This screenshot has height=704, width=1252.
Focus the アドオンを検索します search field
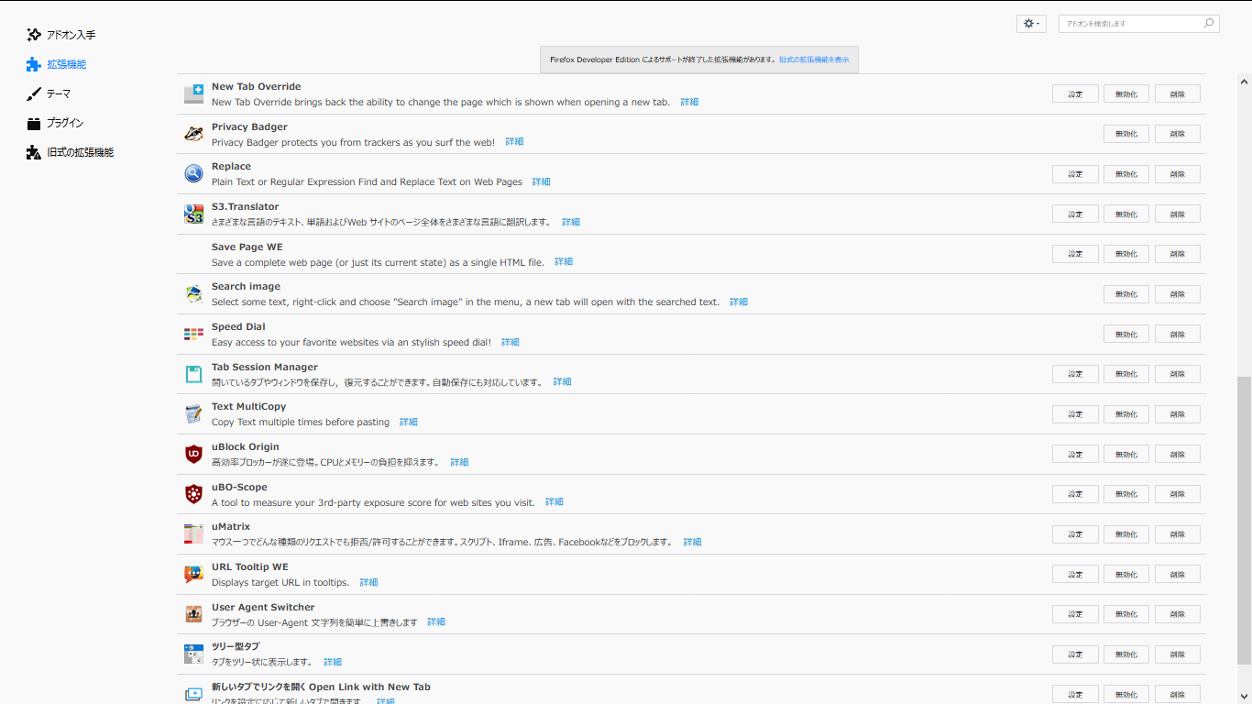point(1138,24)
